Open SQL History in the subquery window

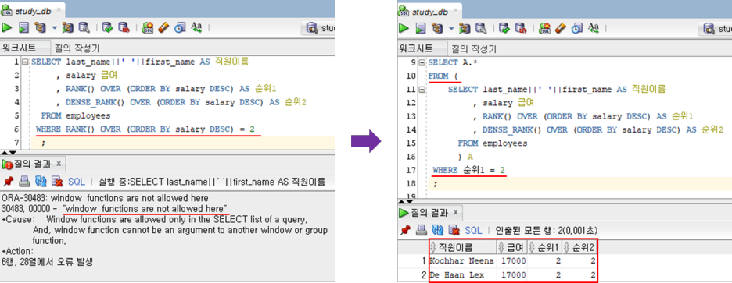point(576,27)
